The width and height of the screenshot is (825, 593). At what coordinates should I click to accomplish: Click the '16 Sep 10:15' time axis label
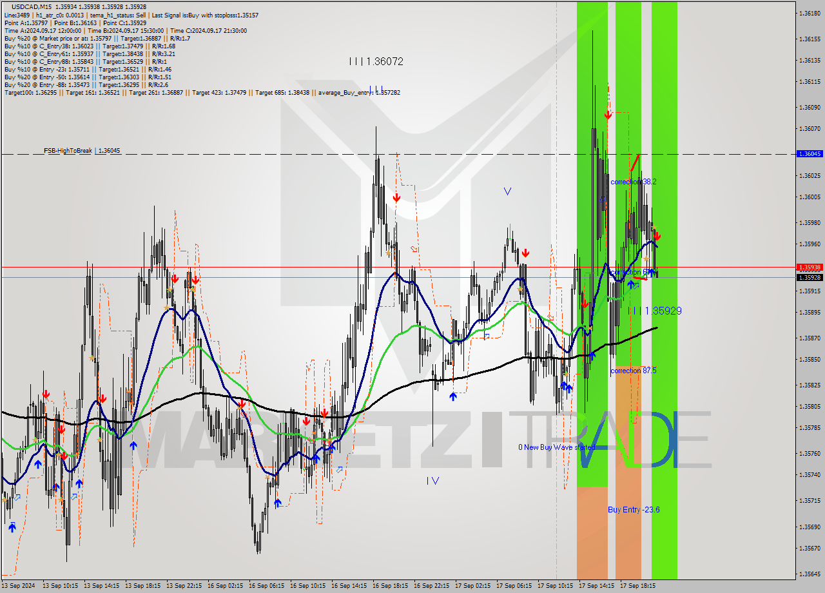pyautogui.click(x=307, y=586)
